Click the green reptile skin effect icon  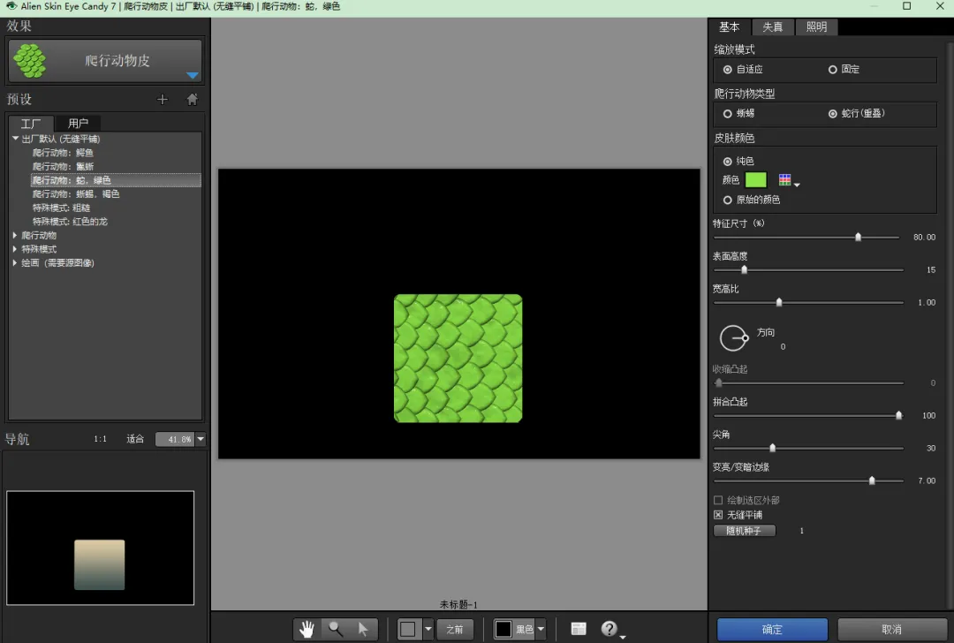(x=29, y=61)
